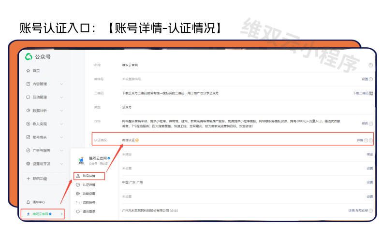
Task: Click the 收入变现 circle icon
Action: 28,124
